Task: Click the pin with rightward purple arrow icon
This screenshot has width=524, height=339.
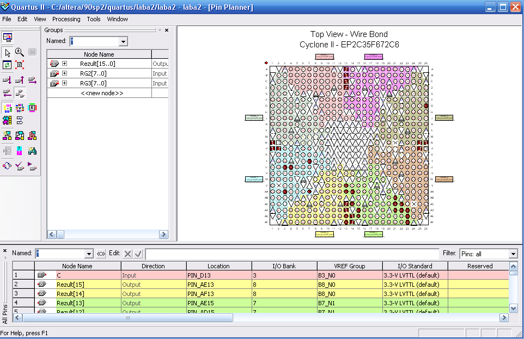Action: [32, 80]
